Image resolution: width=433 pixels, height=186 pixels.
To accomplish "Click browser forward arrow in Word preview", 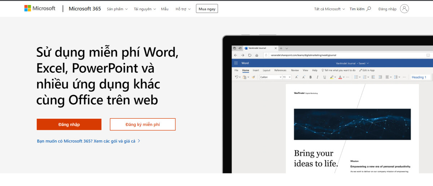I will 242,55.
